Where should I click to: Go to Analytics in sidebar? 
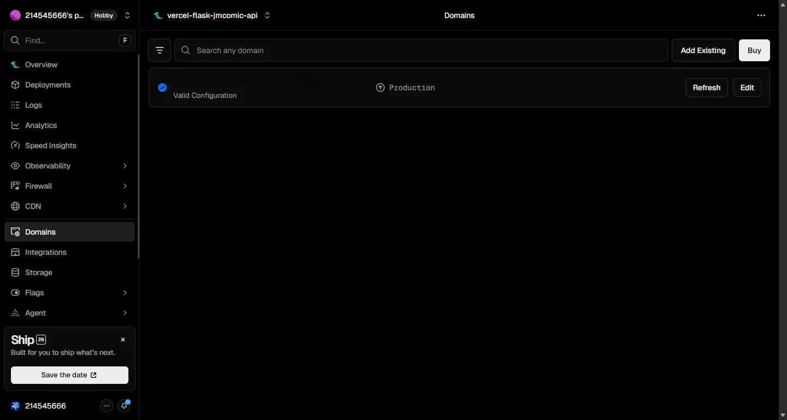pos(41,125)
